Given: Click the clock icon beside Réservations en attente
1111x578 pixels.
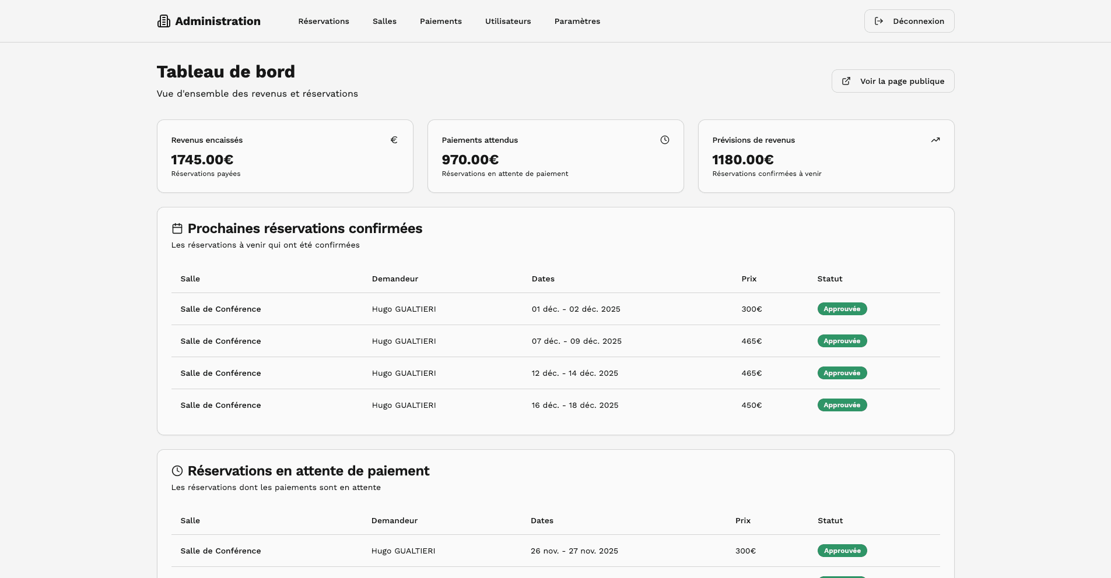Looking at the screenshot, I should (177, 471).
